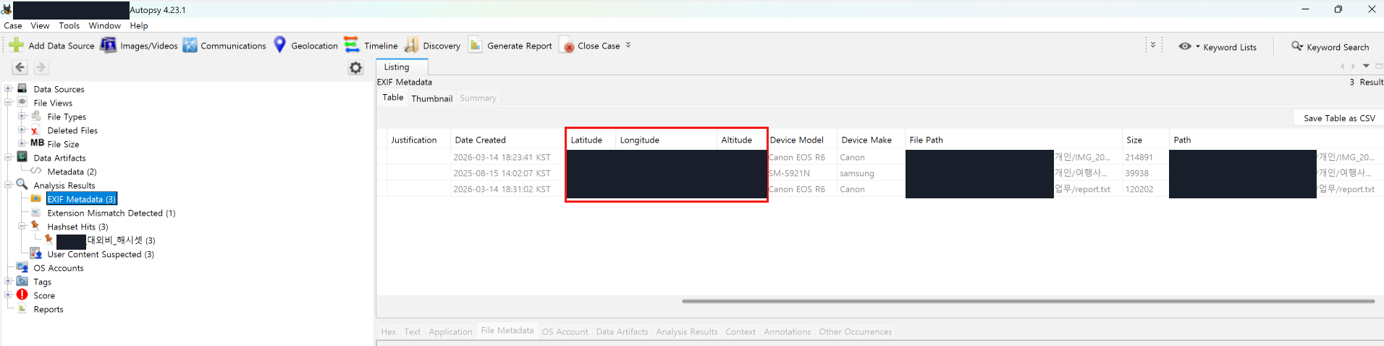Sort by the Device Model column
Image resolution: width=1384 pixels, height=346 pixels.
click(x=801, y=140)
